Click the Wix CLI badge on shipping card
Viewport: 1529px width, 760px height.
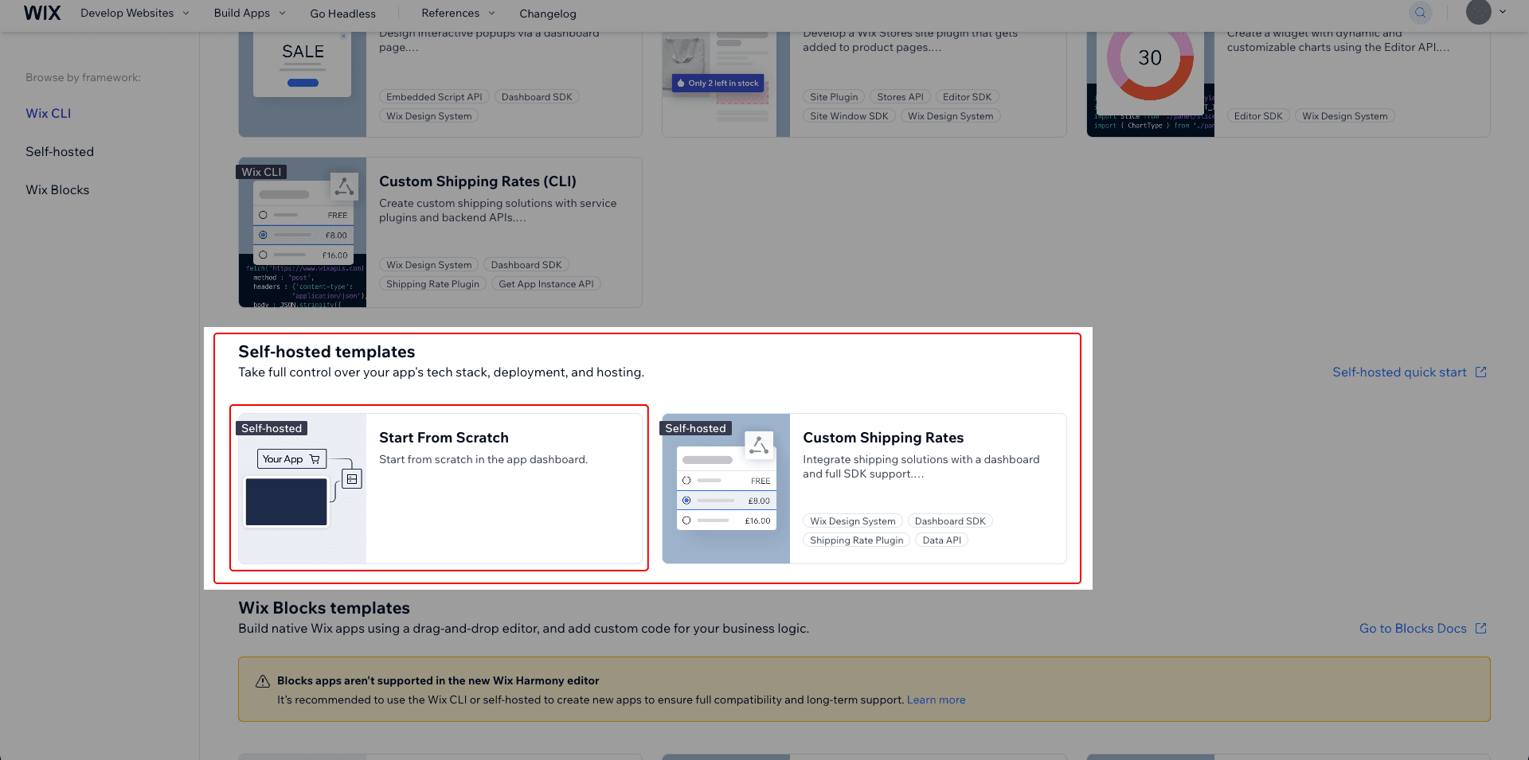(x=261, y=172)
